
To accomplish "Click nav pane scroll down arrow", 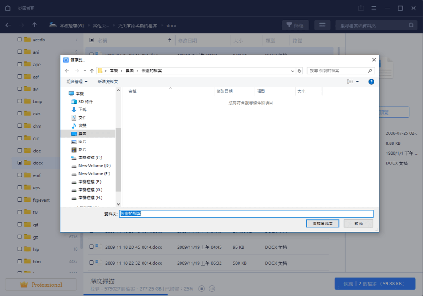I will point(118,204).
